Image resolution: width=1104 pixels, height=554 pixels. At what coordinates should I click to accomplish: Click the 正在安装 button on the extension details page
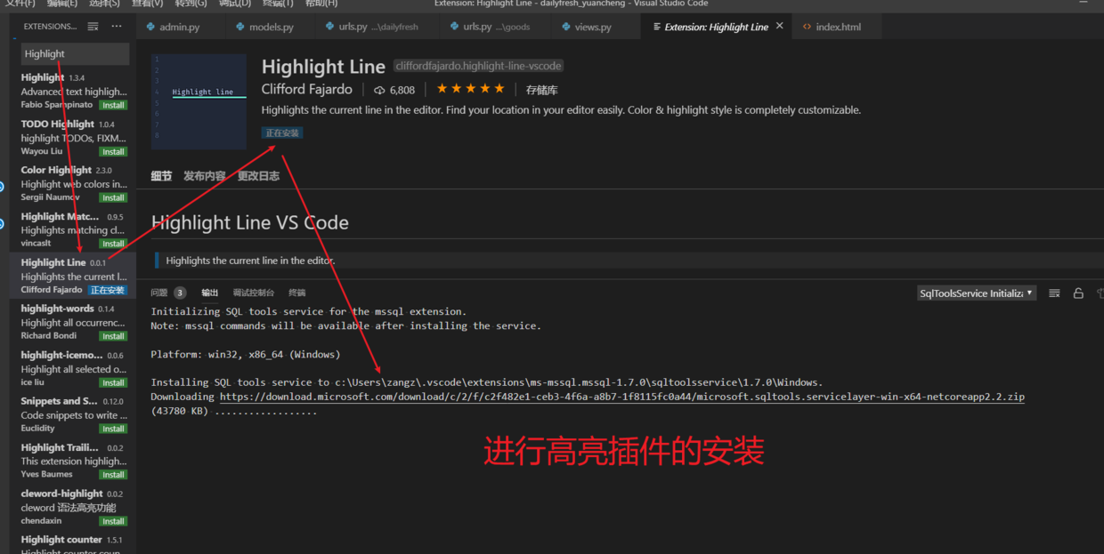coord(282,132)
